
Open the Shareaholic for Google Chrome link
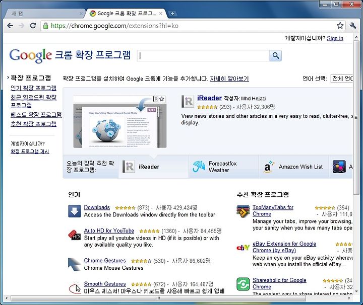[x=279, y=283]
